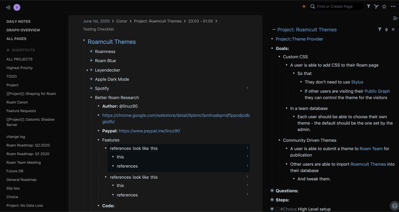Expand the collapsed Steps: block bullet
This screenshot has height=212, width=399.
272,200
